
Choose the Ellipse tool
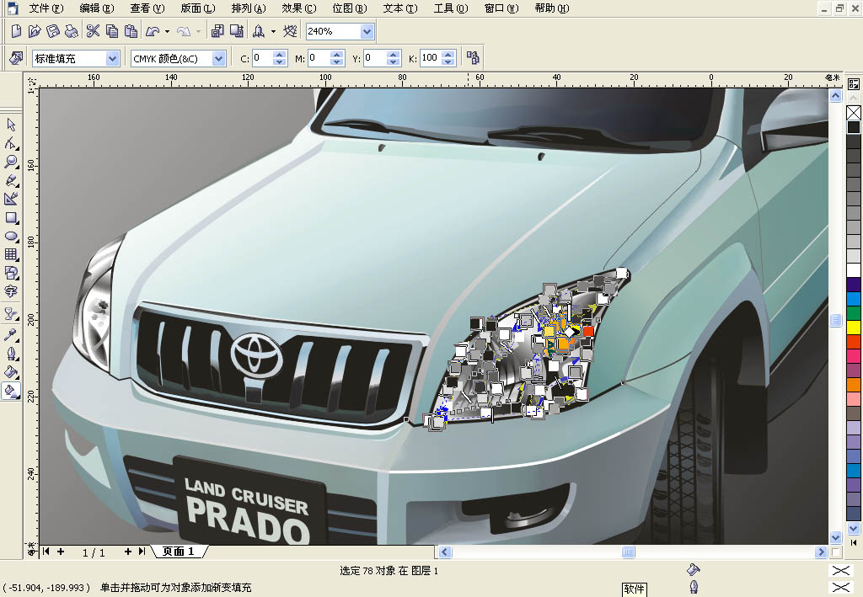[12, 236]
